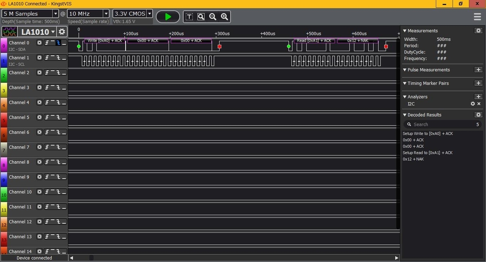486x262 pixels.
Task: Open Channel 13 settings gear
Action: tap(39, 237)
